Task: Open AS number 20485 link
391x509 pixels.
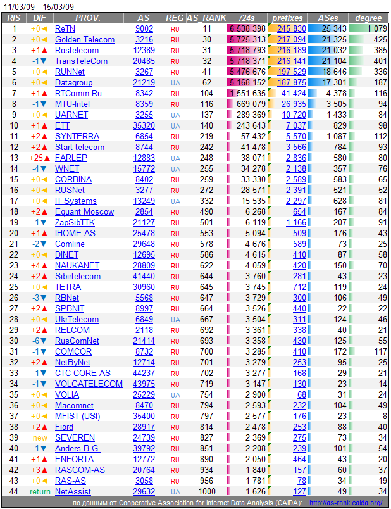Action: point(144,61)
